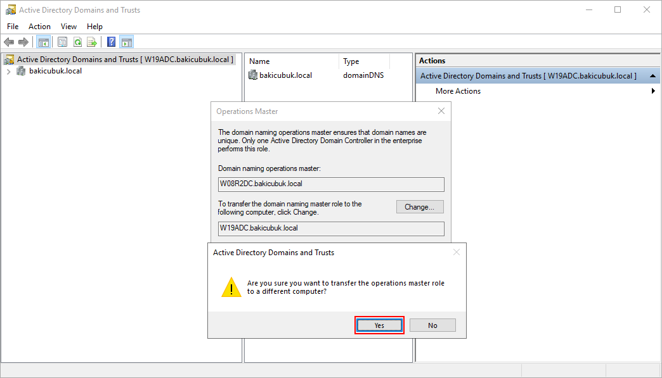Open Properties from the toolbar icon

pos(63,42)
